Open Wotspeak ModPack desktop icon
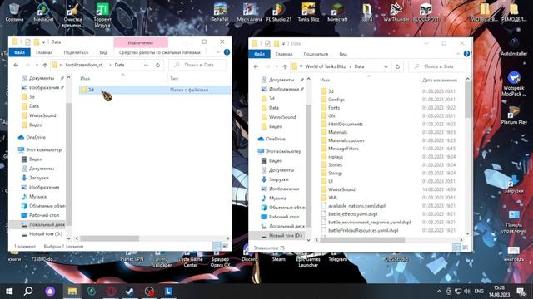The height and width of the screenshot is (299, 533). tap(514, 84)
